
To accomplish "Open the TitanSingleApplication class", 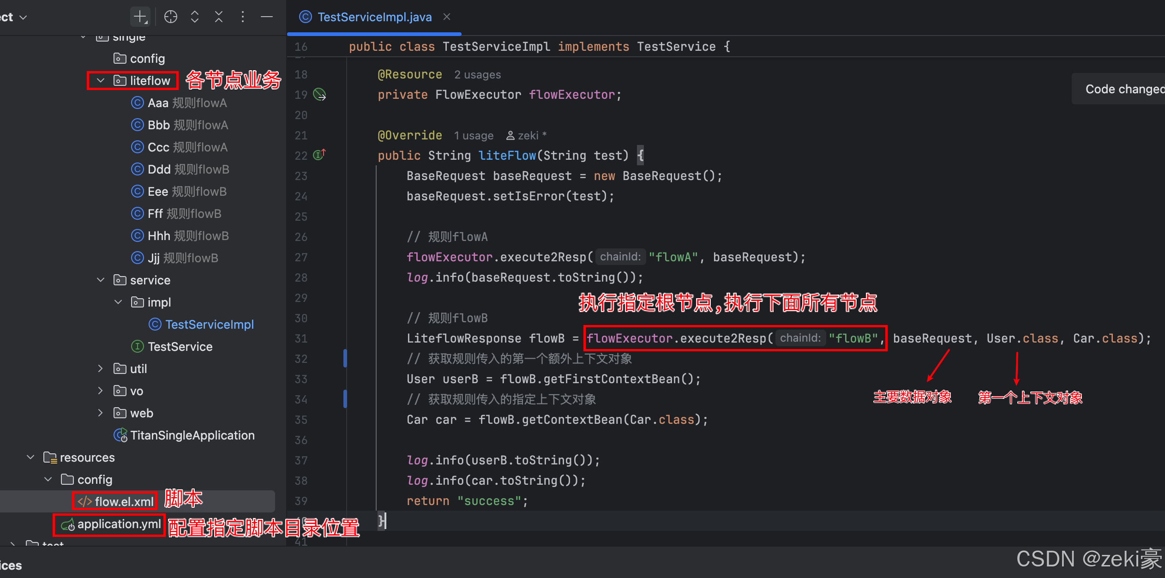I will pos(192,435).
